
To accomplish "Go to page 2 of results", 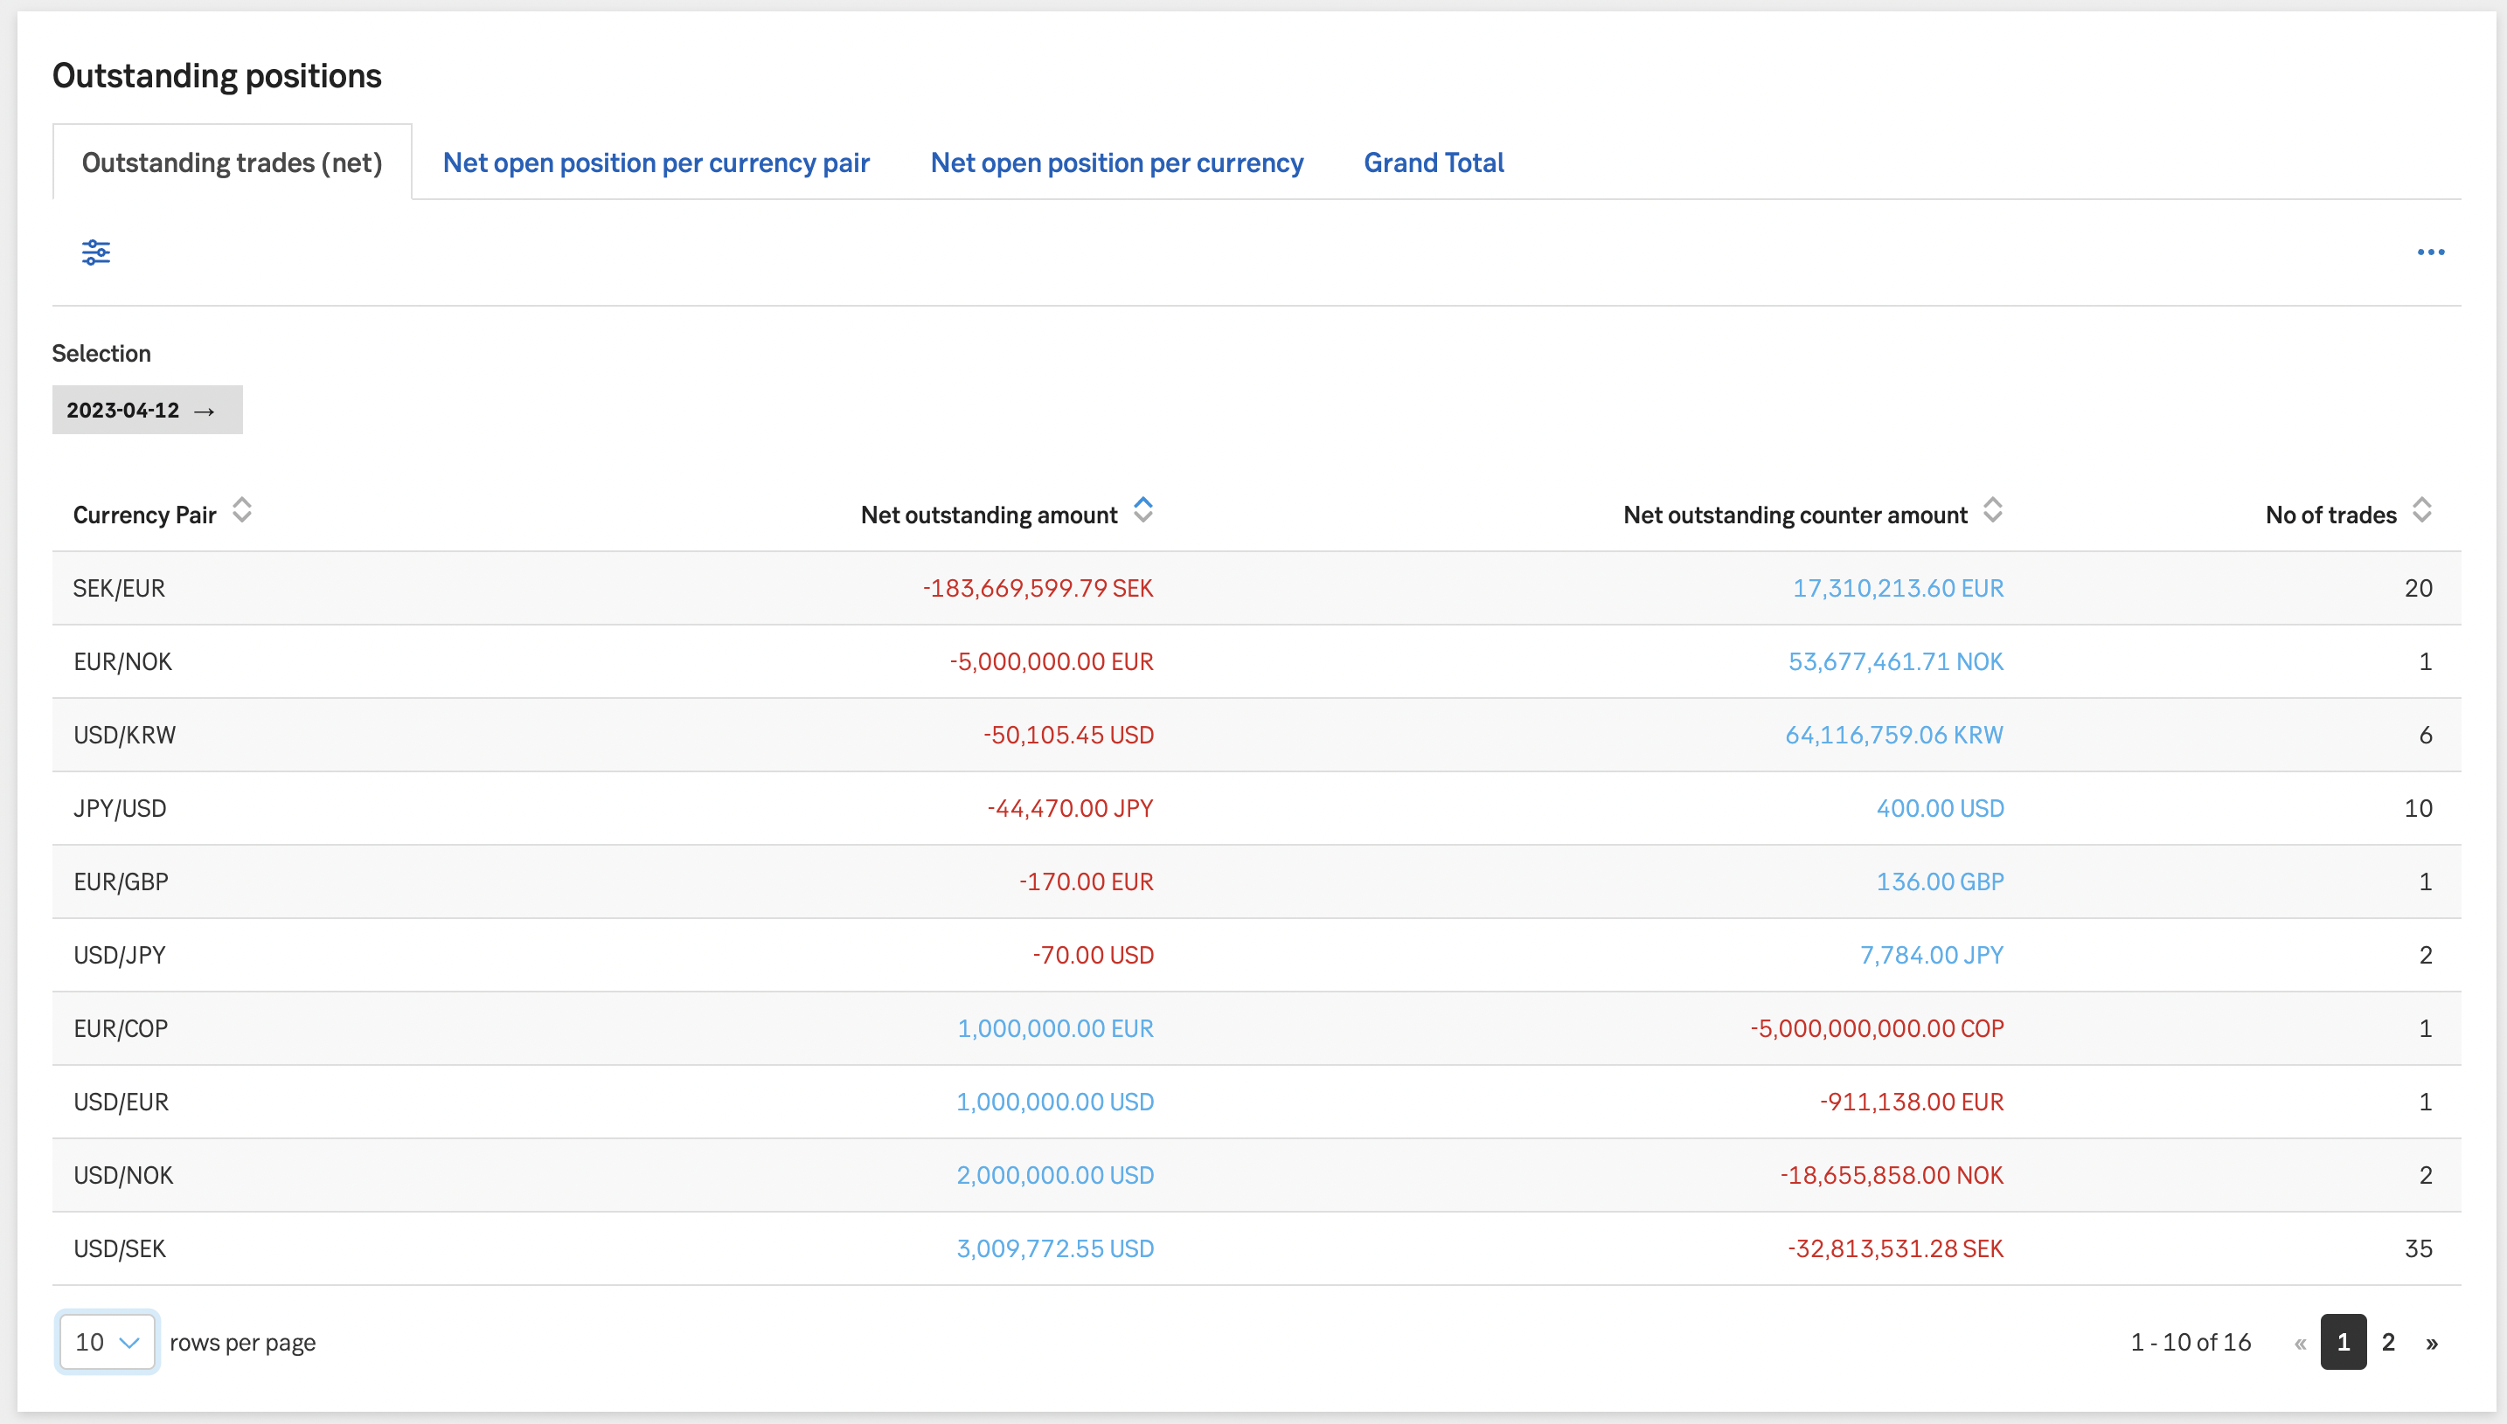I will pyautogui.click(x=2387, y=1342).
